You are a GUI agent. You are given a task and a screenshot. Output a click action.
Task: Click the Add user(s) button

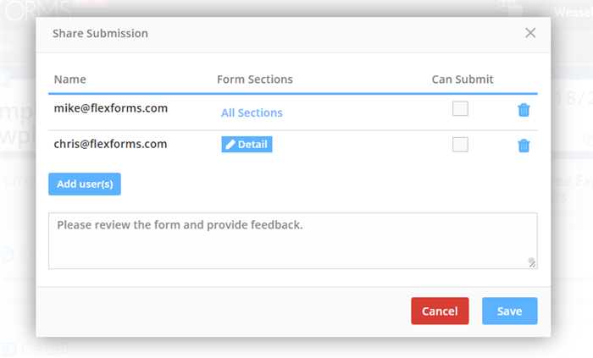(x=85, y=184)
